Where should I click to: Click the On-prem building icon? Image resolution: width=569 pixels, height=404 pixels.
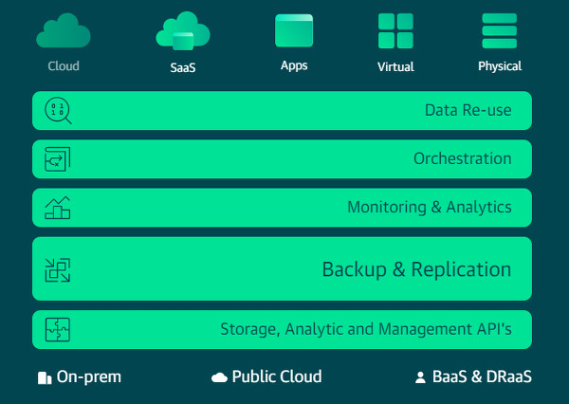[45, 377]
